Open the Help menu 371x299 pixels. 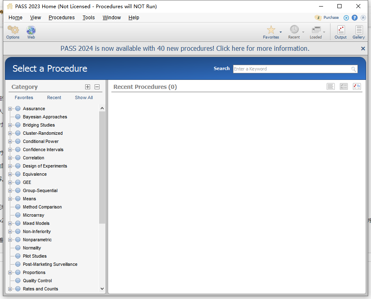coord(133,18)
